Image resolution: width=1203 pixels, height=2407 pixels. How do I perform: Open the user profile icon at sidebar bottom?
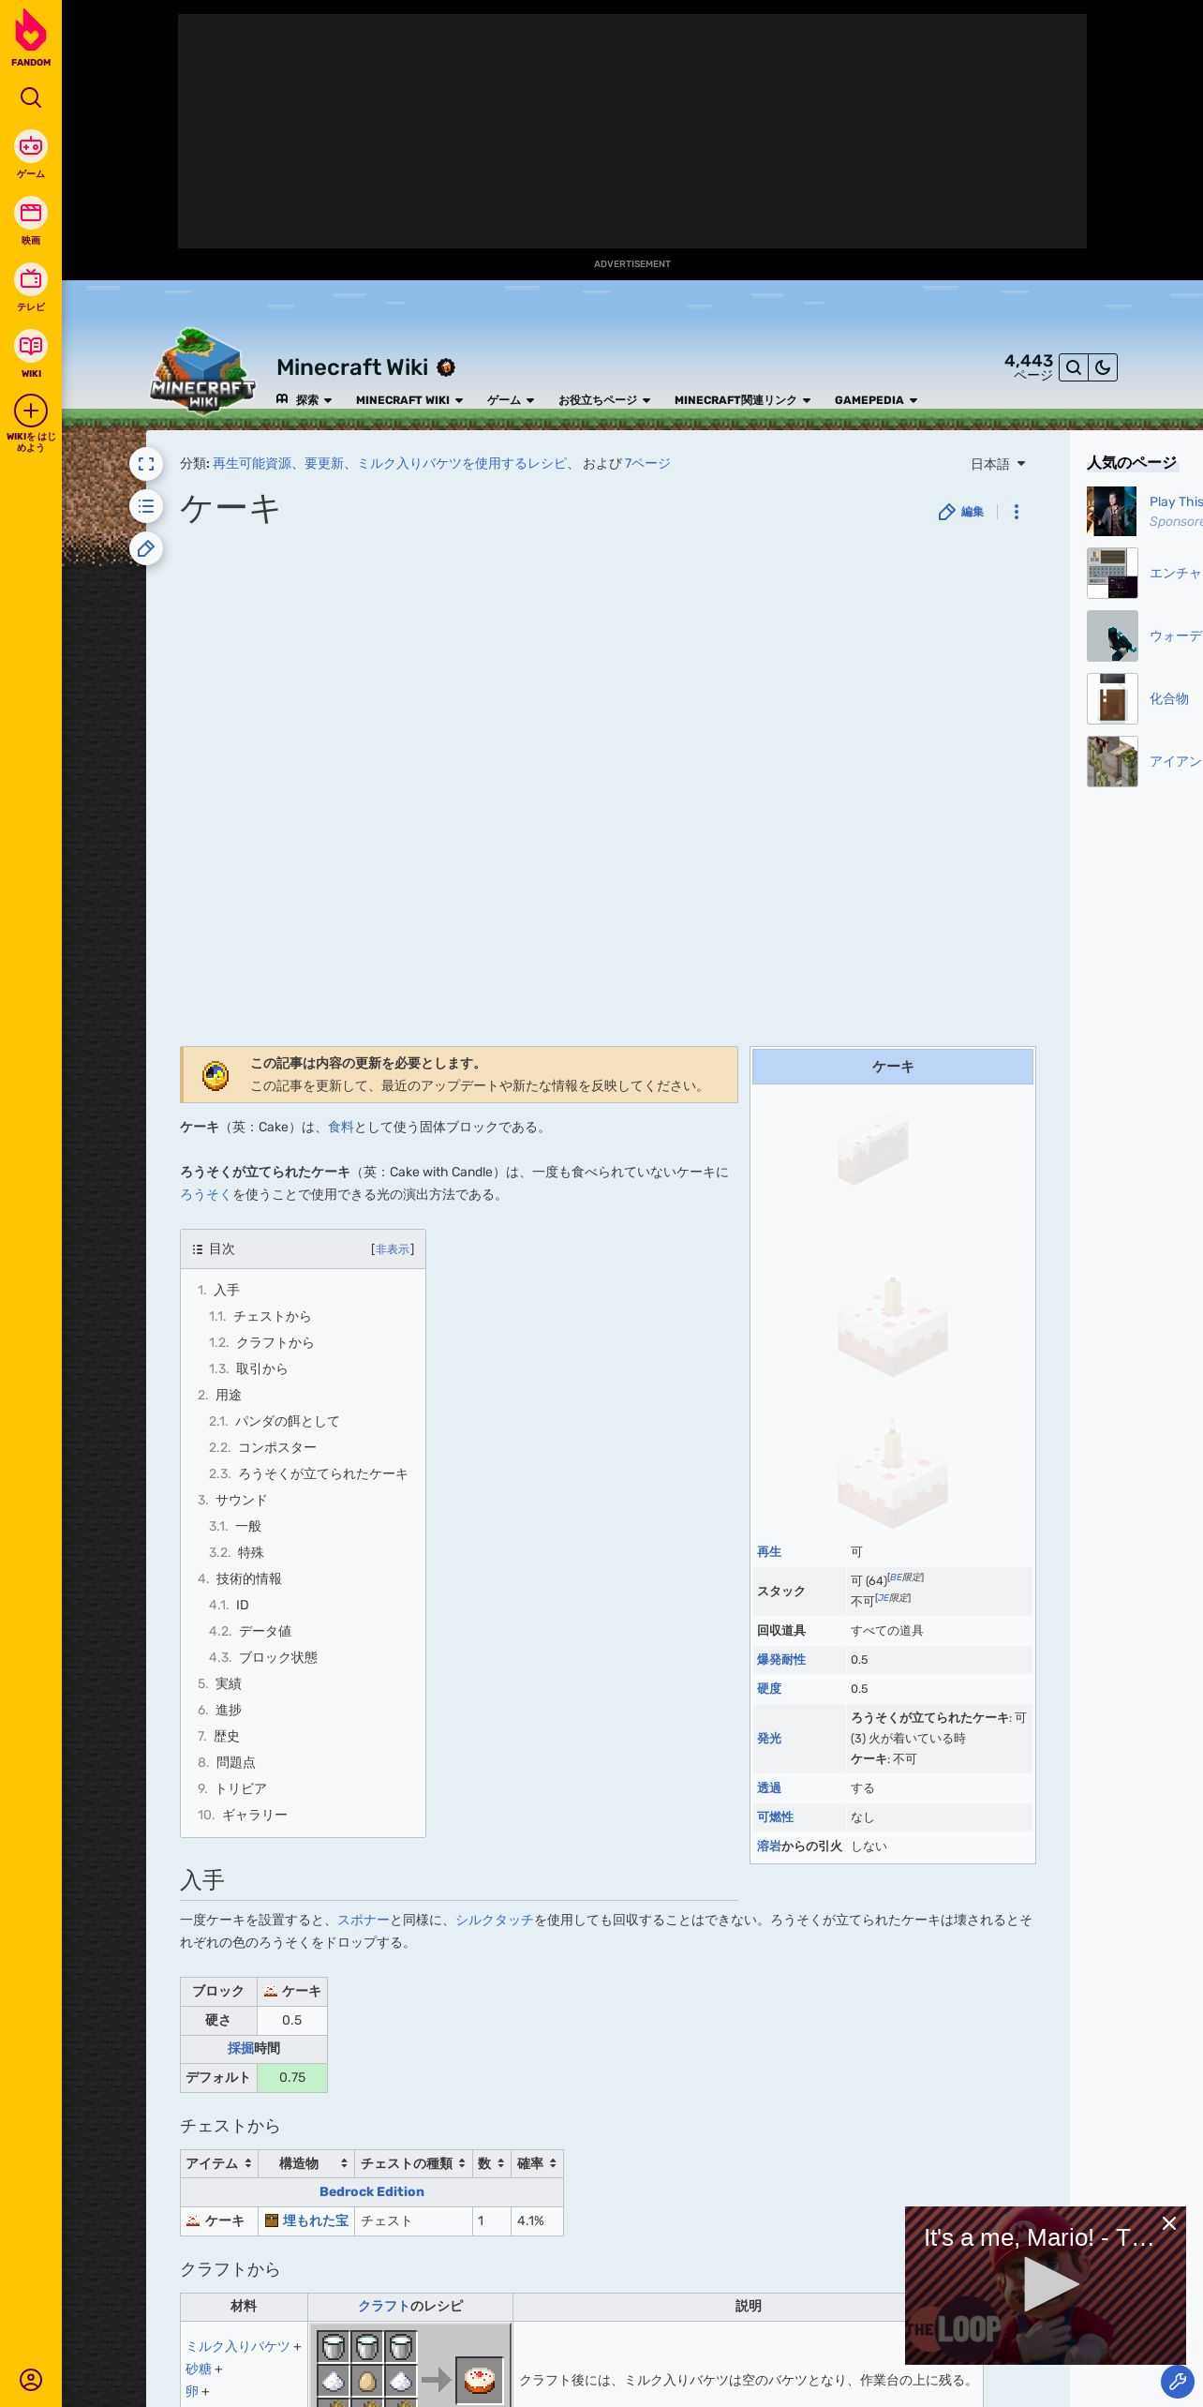click(x=31, y=2379)
